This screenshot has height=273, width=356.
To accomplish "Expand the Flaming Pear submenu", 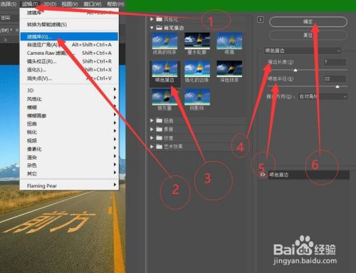I will (69, 185).
